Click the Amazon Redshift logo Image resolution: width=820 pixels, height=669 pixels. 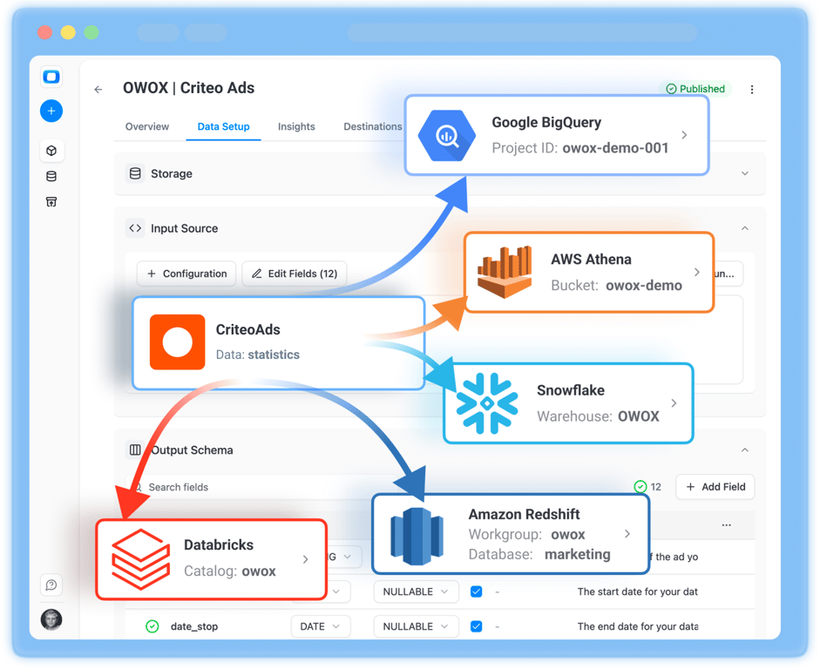coord(417,537)
